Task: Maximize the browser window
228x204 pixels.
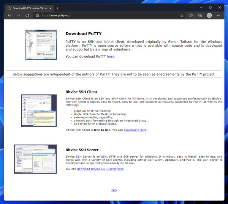Action: [x=210, y=8]
